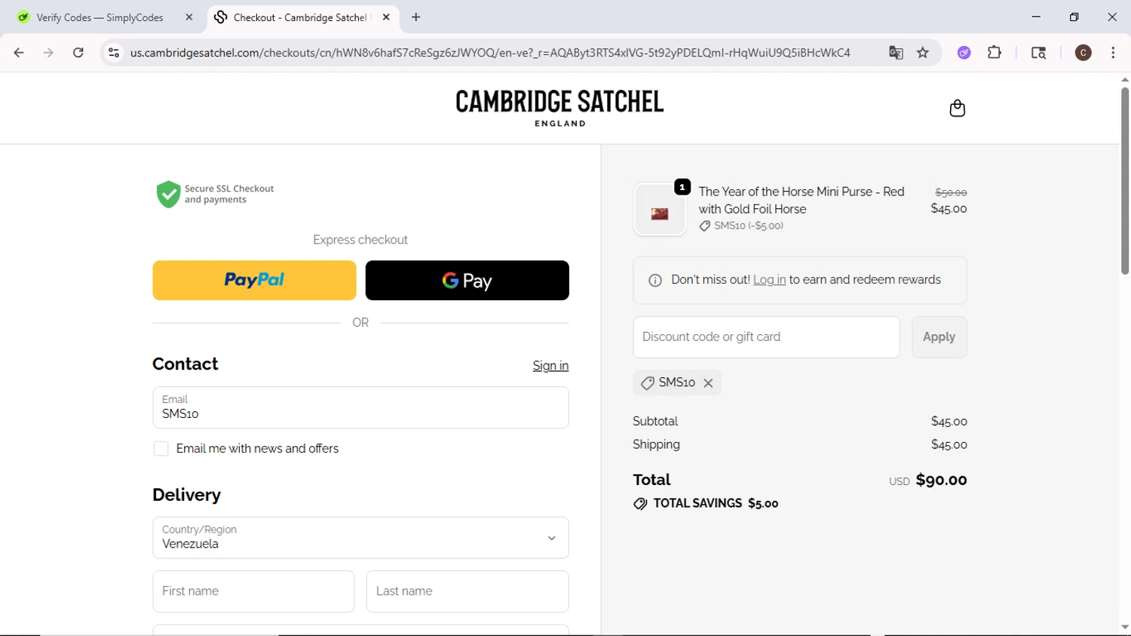
Task: Open the Extensions puzzle icon
Action: (995, 53)
